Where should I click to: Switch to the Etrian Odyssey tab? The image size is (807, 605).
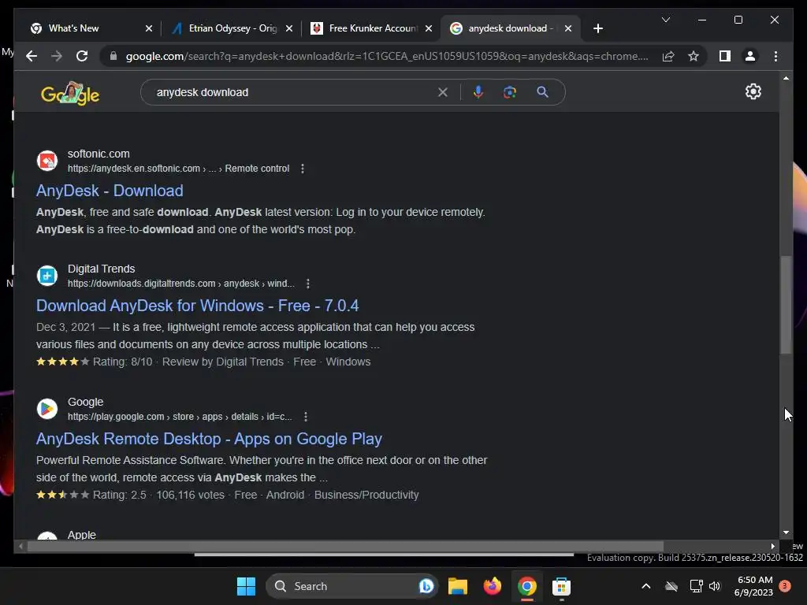pos(232,28)
